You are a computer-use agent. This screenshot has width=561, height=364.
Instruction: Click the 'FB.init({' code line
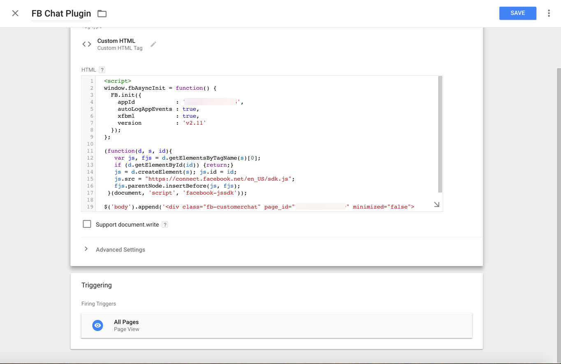pyautogui.click(x=126, y=95)
